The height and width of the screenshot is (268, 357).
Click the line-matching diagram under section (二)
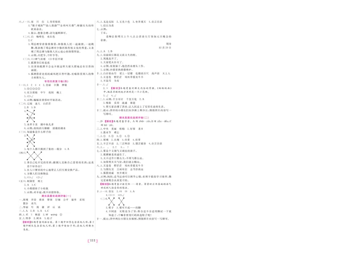tap(30, 118)
